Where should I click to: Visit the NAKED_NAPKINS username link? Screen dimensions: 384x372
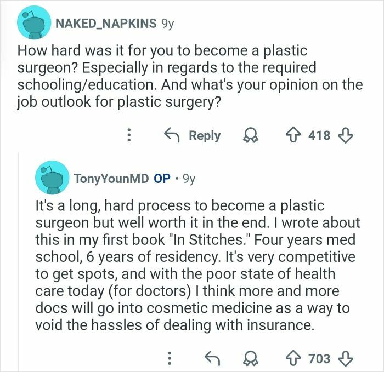[x=105, y=24]
